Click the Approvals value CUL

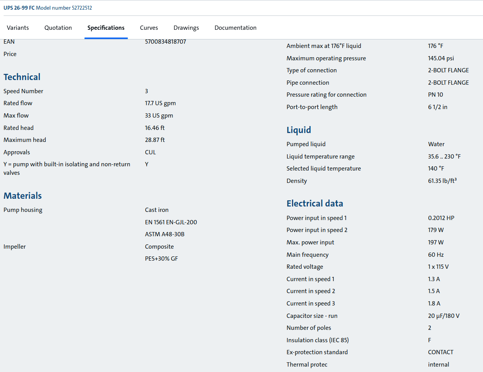(150, 152)
